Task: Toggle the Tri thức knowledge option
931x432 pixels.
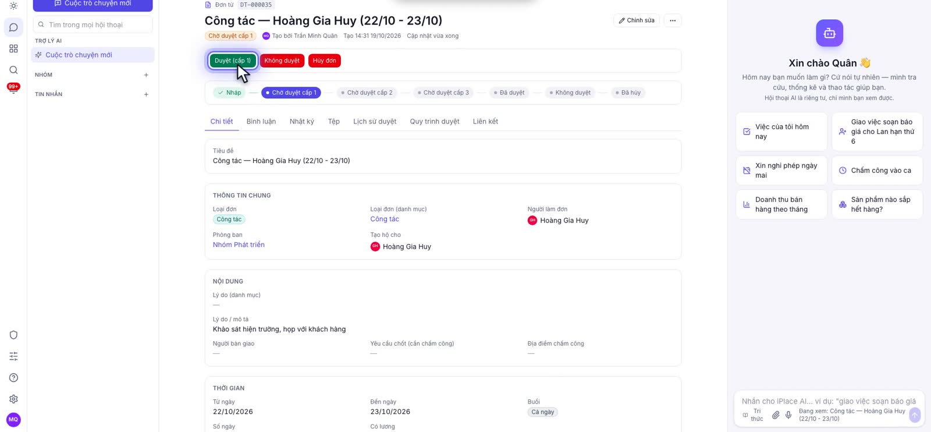Action: pyautogui.click(x=753, y=415)
